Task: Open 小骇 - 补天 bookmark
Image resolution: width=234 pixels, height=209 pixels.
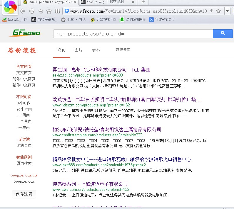Action: [73, 19]
